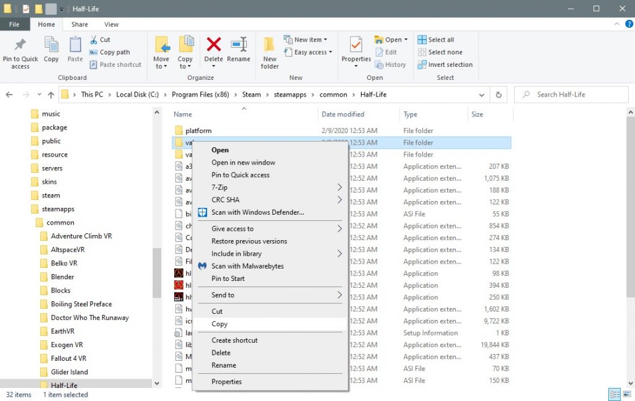Expand the address bar history dropdown
This screenshot has height=401, width=635.
[481, 95]
